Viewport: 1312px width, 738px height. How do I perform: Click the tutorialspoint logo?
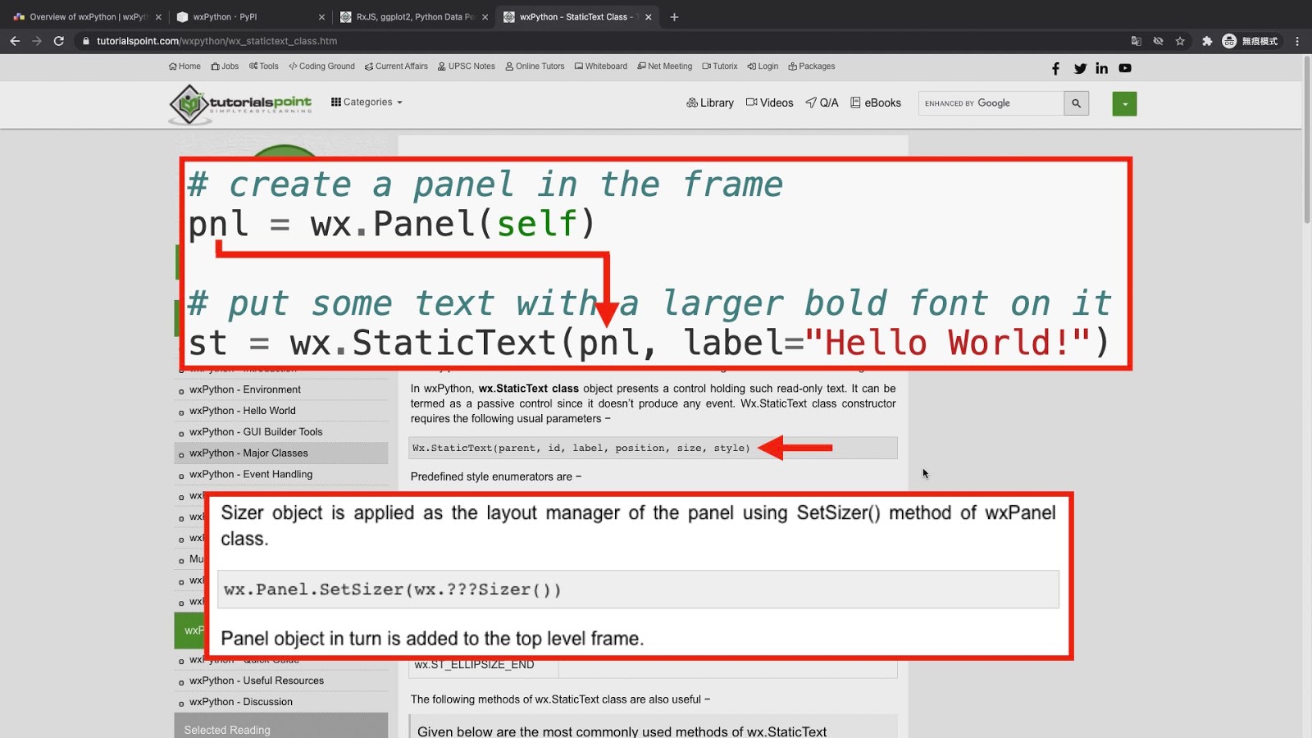click(240, 104)
